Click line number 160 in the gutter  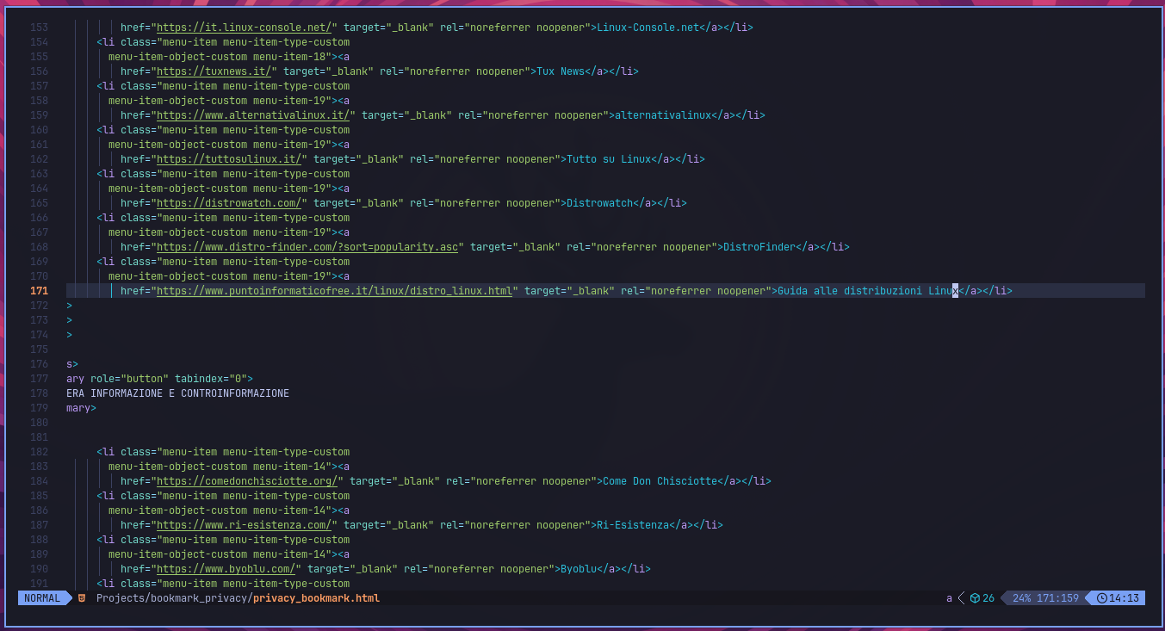pos(39,130)
